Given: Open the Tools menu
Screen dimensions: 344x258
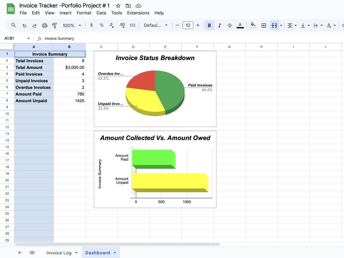Looking at the screenshot, I should click(x=117, y=13).
